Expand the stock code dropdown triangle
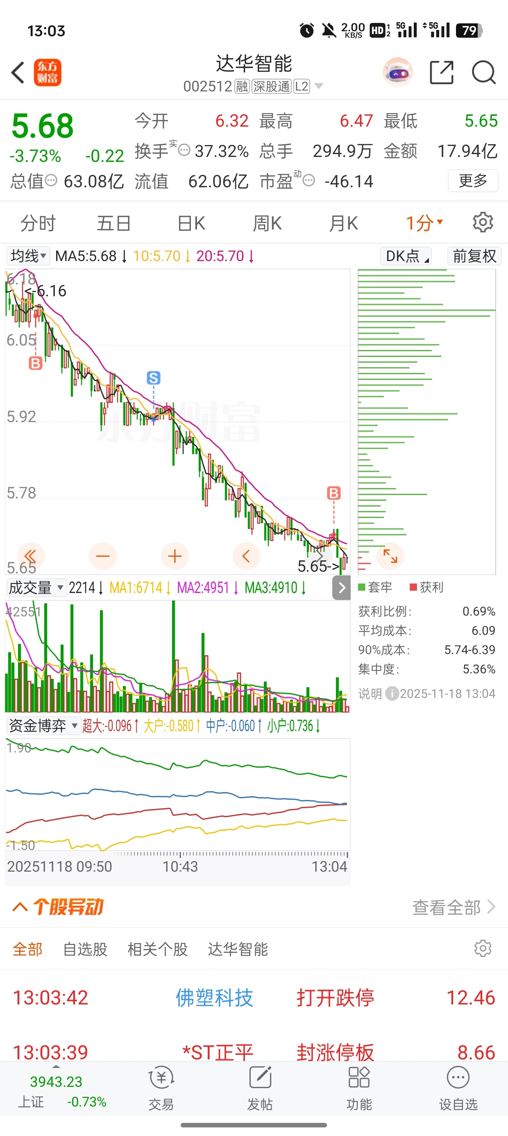508x1136 pixels. click(x=318, y=86)
